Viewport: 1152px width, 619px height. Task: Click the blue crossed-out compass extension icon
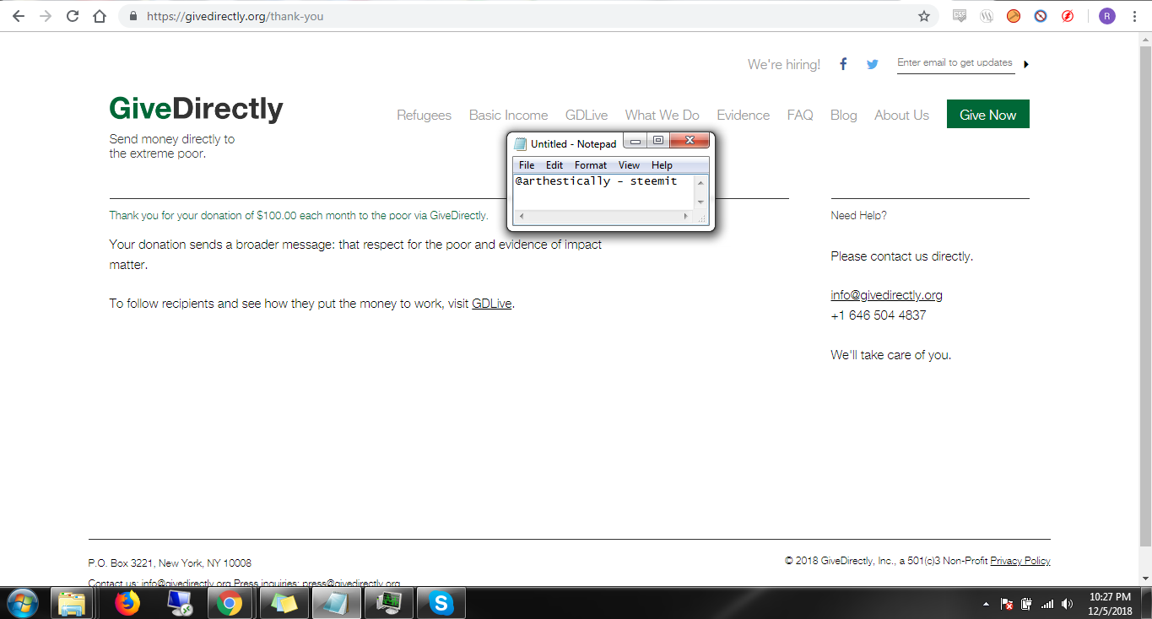1041,16
